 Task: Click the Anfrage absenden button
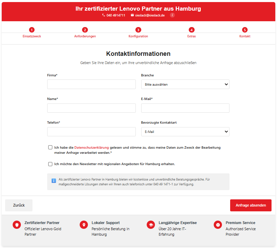(x=251, y=205)
